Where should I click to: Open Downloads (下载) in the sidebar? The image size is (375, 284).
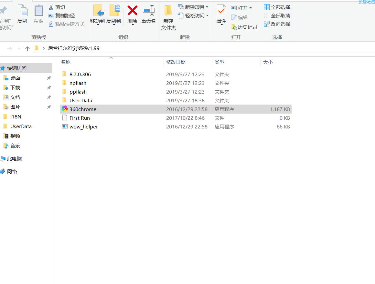[15, 87]
